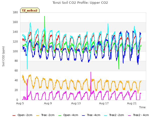Click the green downward spike near Aug 19
This screenshot has width=161, height=120.
119,69
